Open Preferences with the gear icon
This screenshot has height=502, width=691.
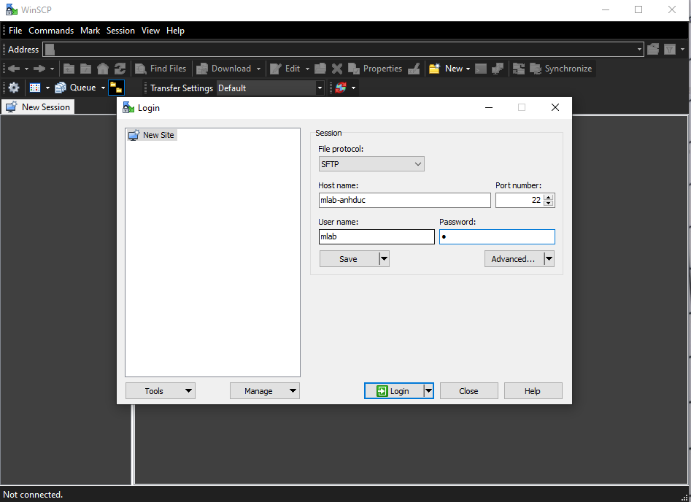14,88
